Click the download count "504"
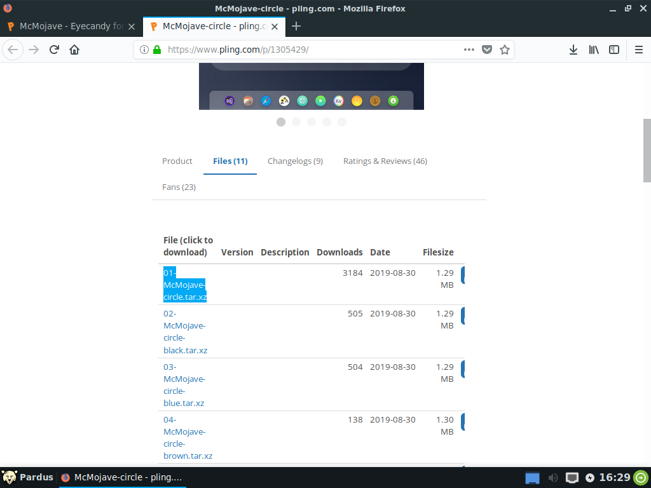651x488 pixels. point(355,367)
